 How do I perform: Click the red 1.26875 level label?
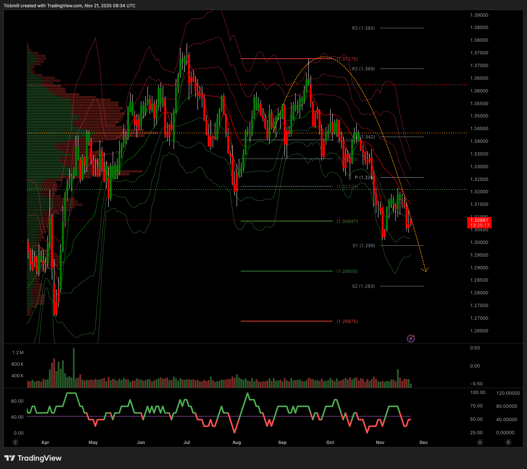347,321
